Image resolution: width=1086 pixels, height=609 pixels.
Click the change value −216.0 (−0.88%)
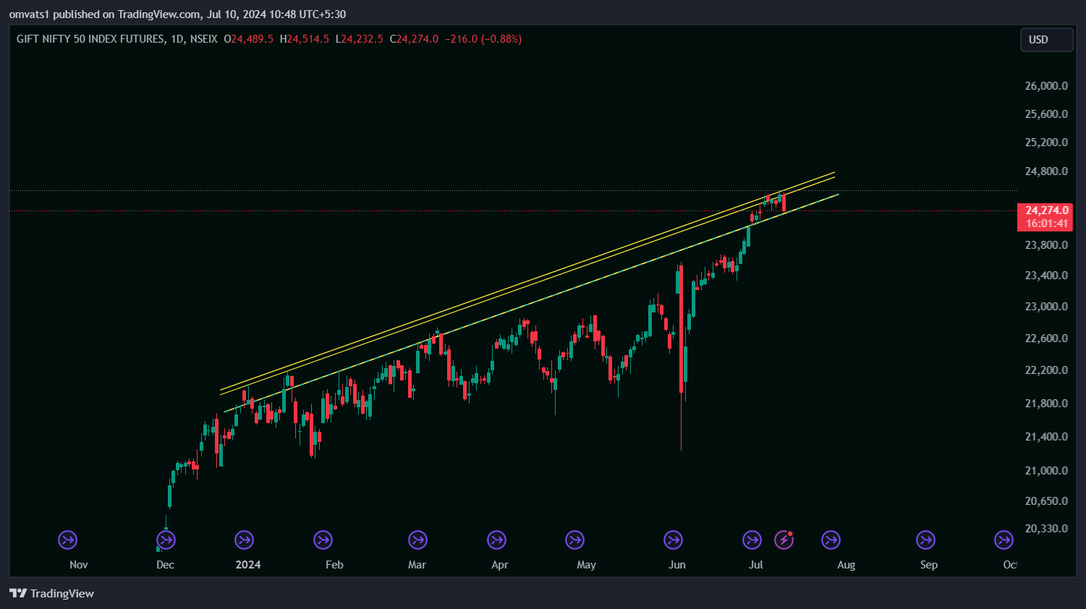click(483, 39)
